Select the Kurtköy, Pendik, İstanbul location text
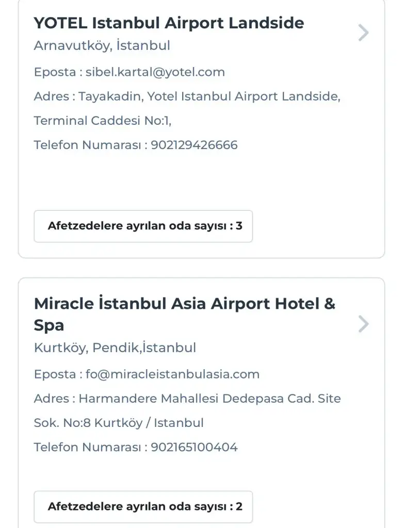Viewport: 403px width, 528px height. pos(115,348)
